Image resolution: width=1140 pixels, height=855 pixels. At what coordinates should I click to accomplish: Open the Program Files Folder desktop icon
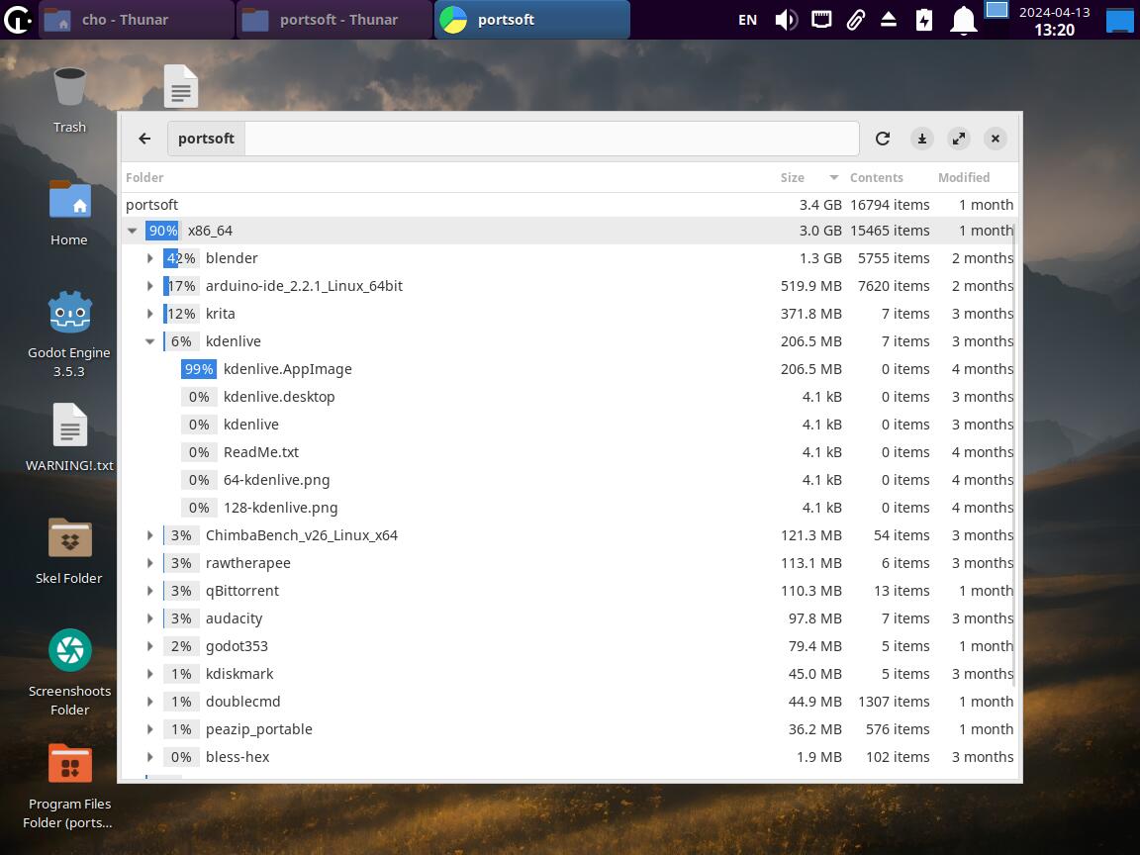(67, 787)
